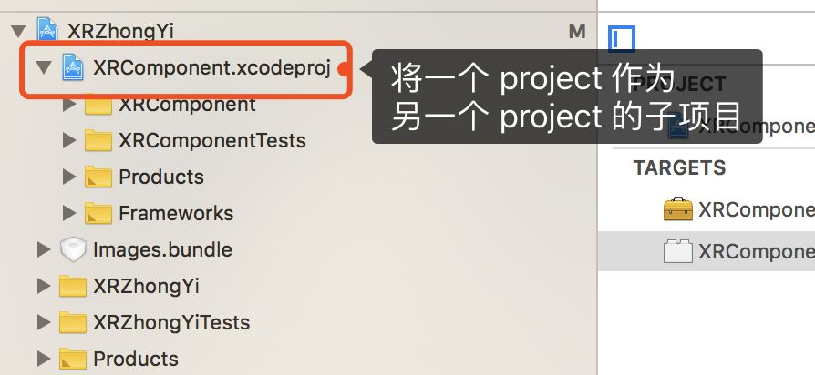Select the highlighted XRComponent test target row

[707, 251]
